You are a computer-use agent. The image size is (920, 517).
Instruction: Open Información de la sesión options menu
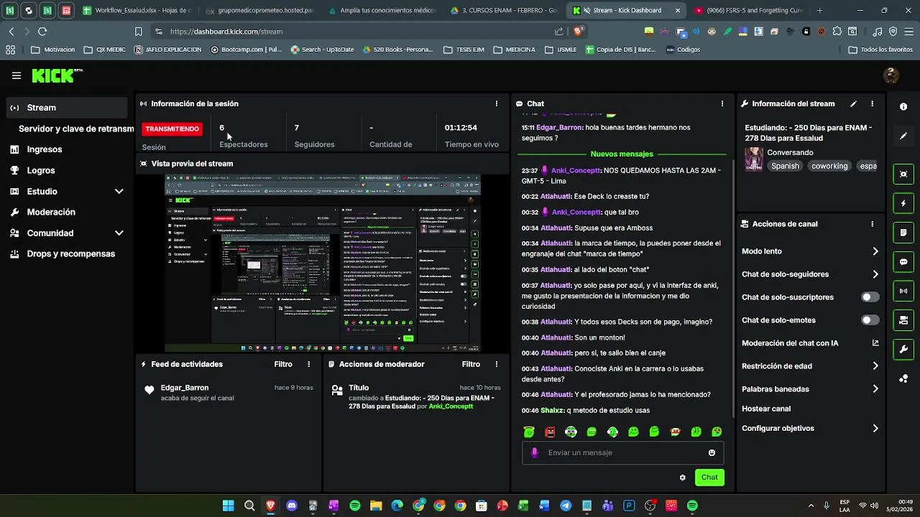point(496,103)
